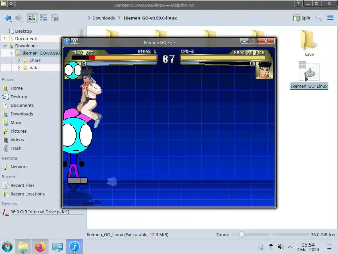This screenshot has width=338, height=254.
Task: Open Trash in Places panel
Action: click(x=12, y=148)
